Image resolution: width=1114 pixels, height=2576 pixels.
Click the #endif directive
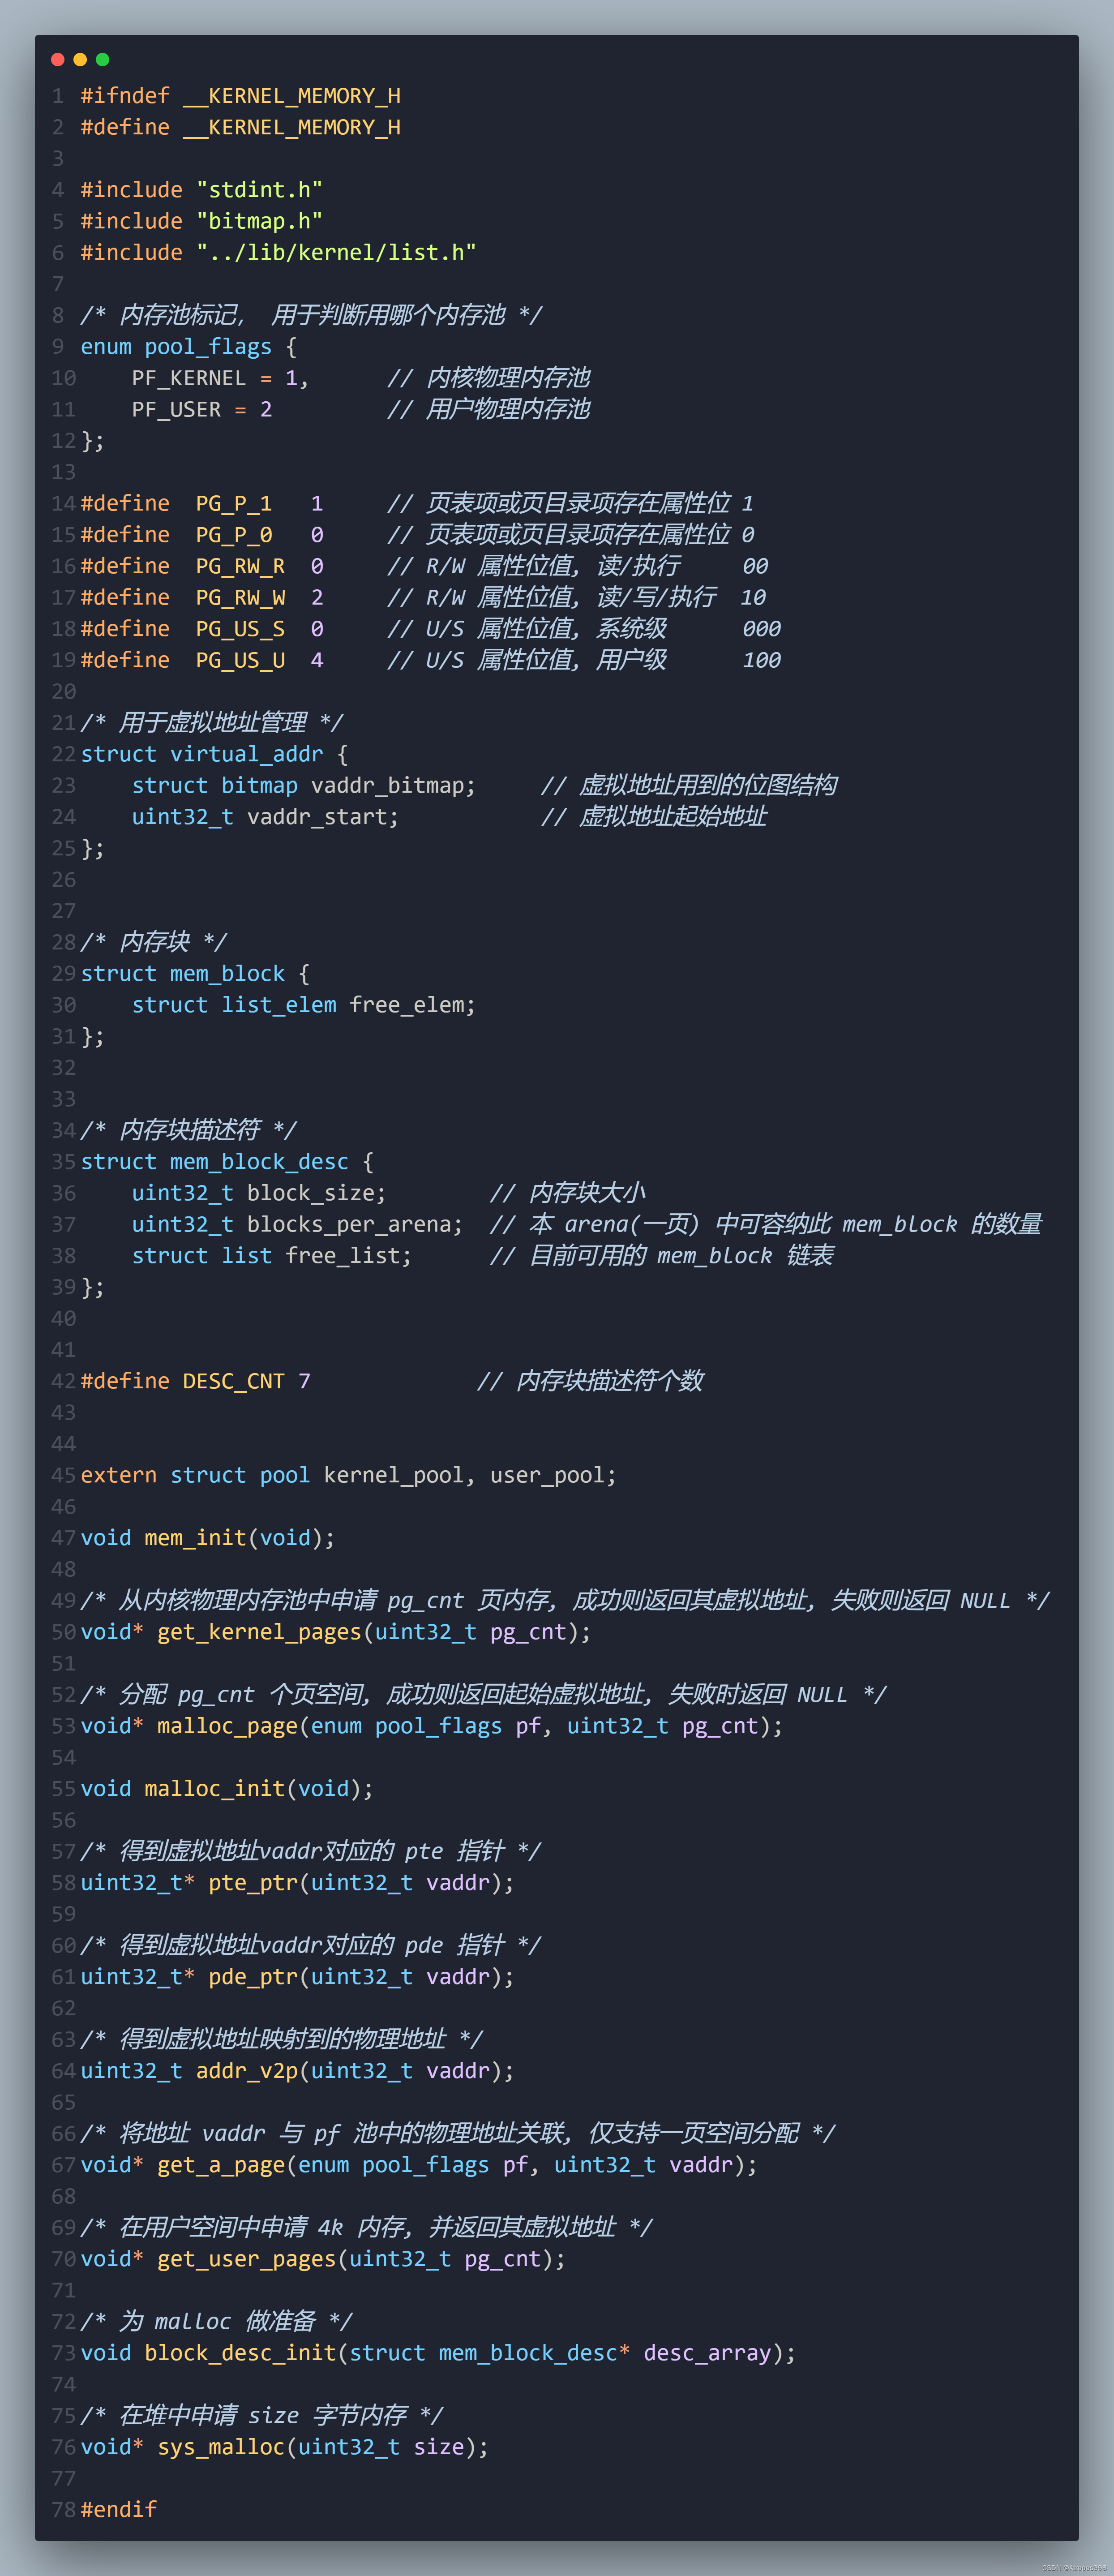(119, 2510)
